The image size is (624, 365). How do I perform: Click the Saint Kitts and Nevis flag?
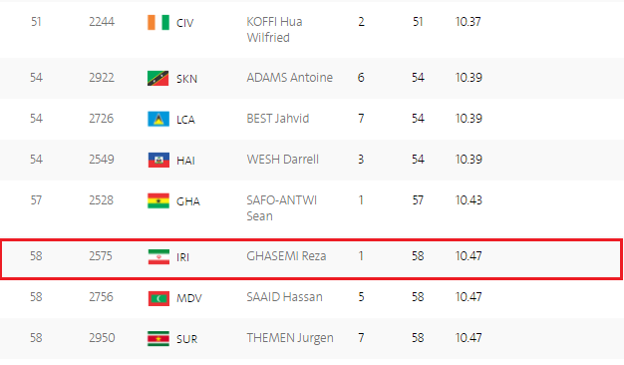coord(158,79)
